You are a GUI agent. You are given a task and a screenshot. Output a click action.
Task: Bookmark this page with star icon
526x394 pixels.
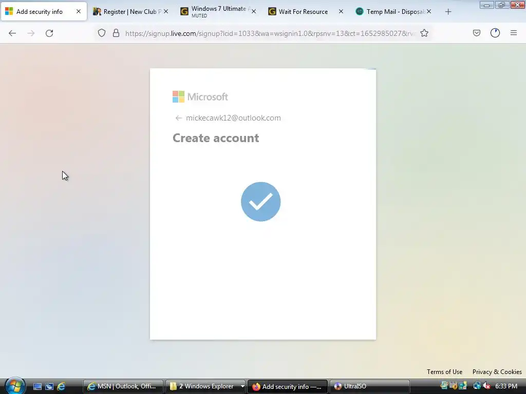coord(424,33)
